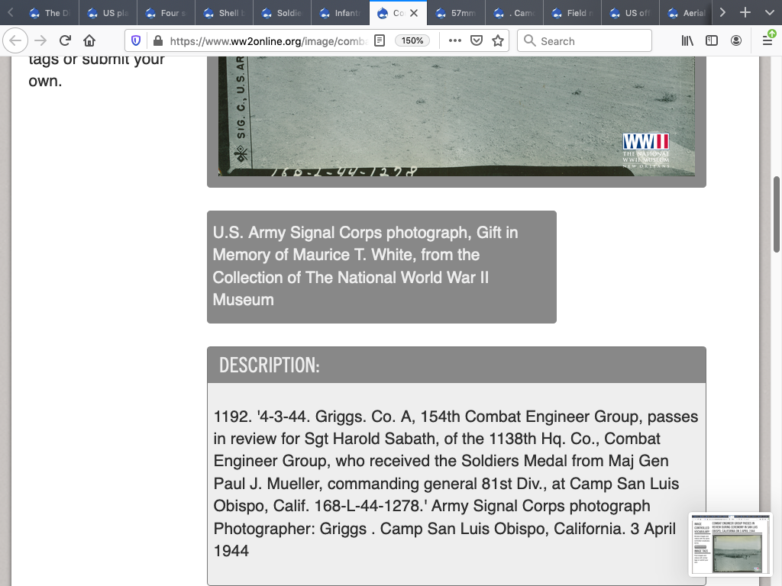This screenshot has height=586, width=782.
Task: Open the page actions three-dot menu
Action: click(455, 41)
